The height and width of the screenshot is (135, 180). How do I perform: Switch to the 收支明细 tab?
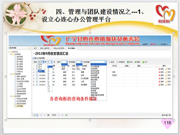click(x=72, y=48)
